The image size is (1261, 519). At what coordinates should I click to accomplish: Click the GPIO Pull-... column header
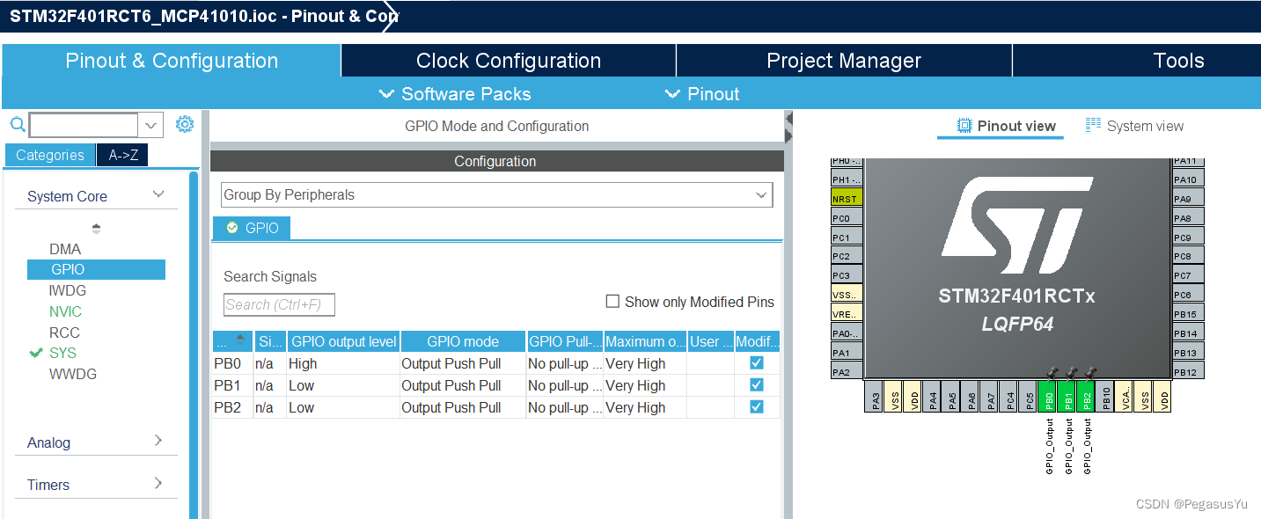point(565,341)
